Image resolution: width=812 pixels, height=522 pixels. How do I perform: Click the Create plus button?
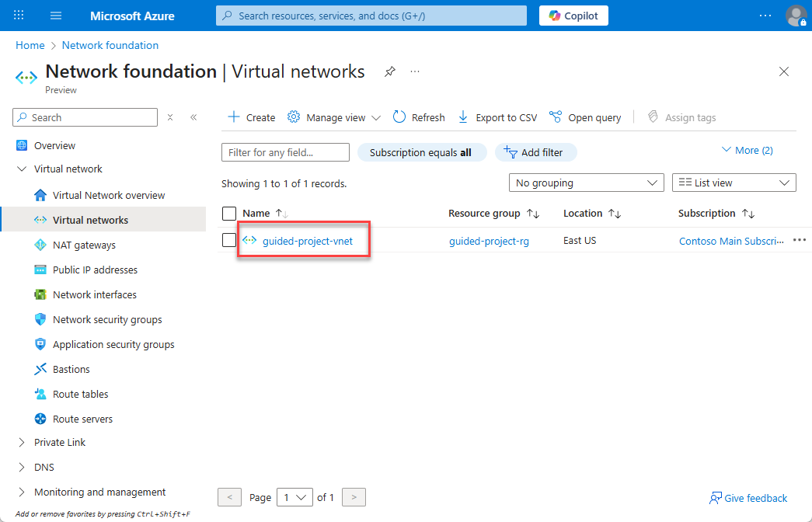point(251,117)
